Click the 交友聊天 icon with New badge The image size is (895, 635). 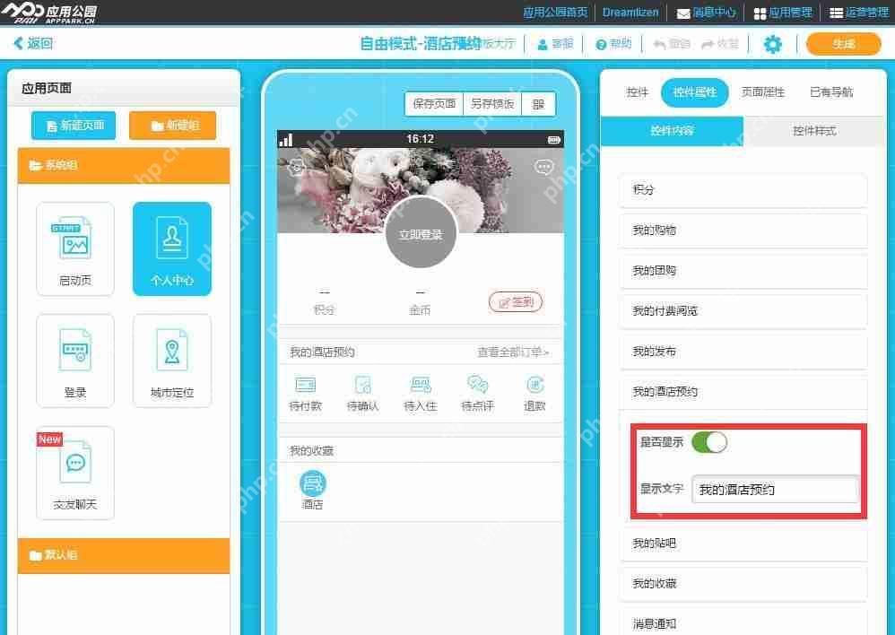pyautogui.click(x=75, y=473)
